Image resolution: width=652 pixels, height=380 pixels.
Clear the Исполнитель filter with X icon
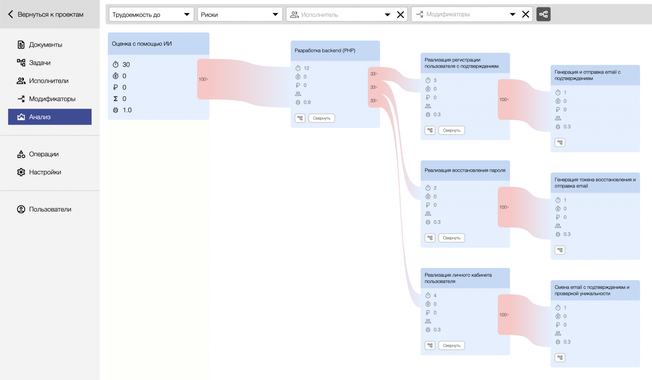pyautogui.click(x=400, y=15)
